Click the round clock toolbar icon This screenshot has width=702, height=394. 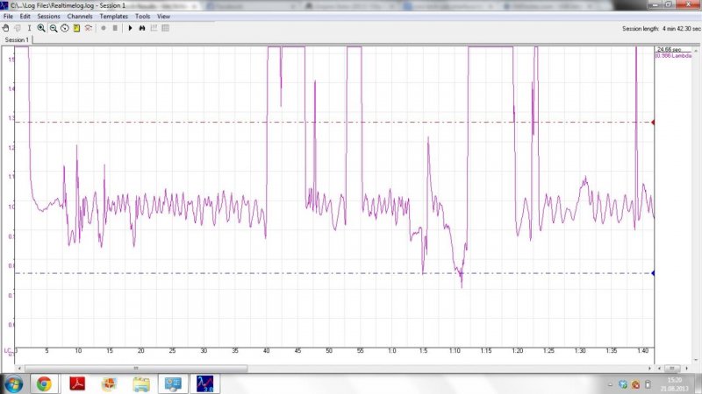pos(65,28)
